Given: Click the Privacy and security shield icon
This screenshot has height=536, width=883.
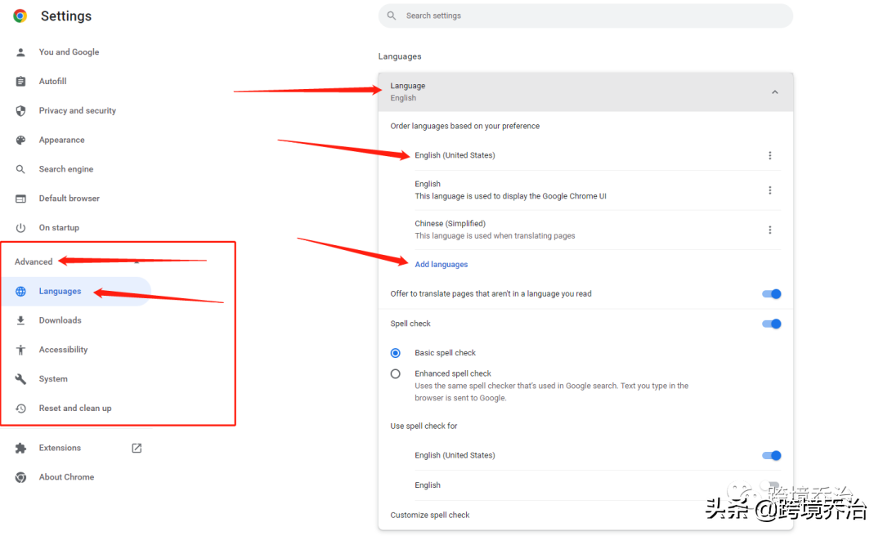Looking at the screenshot, I should point(20,111).
